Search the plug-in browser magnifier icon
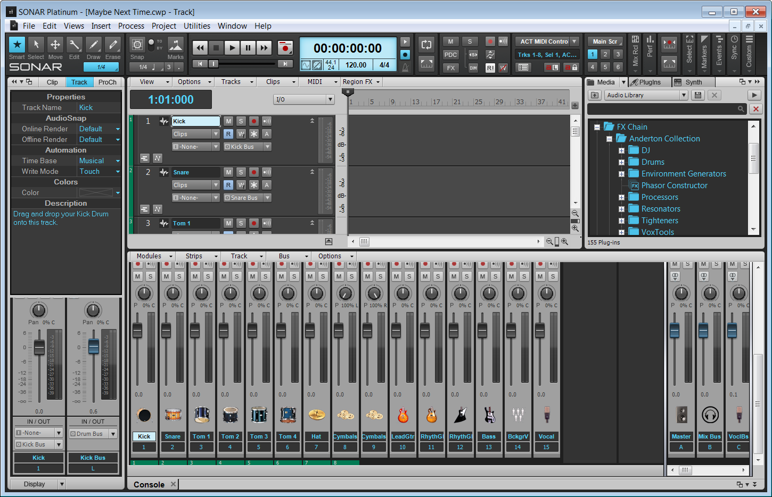Image resolution: width=772 pixels, height=497 pixels. click(x=741, y=109)
